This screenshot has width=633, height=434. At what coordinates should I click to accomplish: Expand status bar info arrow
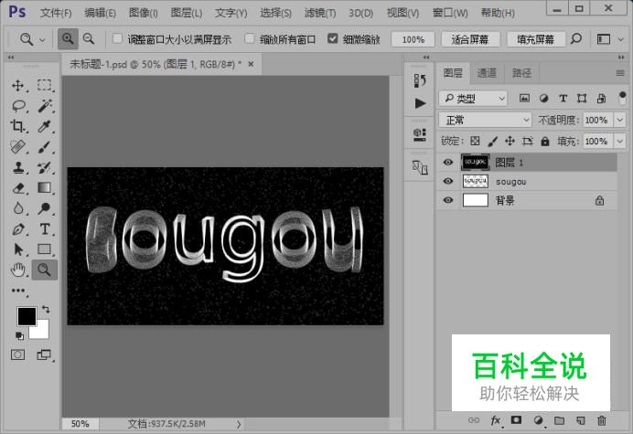239,424
